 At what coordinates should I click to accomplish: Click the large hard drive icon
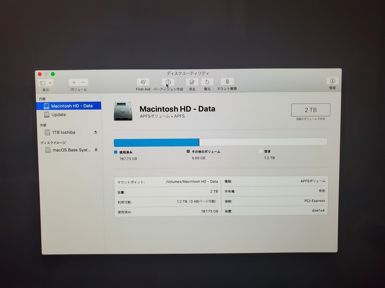(123, 111)
